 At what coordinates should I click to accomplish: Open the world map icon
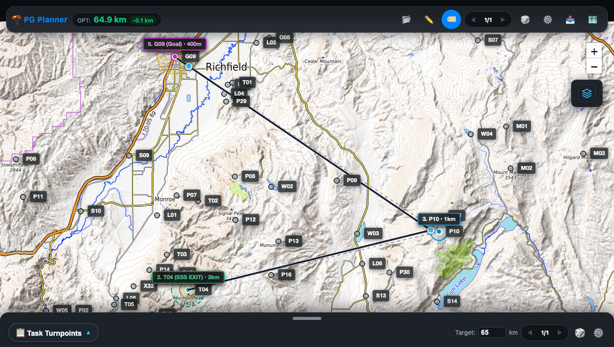[593, 19]
